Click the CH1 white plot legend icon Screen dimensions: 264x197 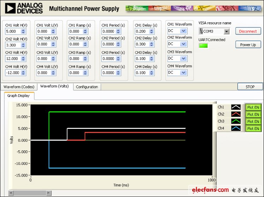tap(236, 107)
